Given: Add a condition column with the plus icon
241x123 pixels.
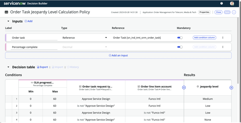Looking at the screenshot, I should point(184,88).
